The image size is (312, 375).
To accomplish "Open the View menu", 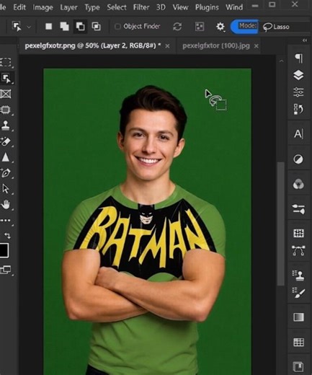I will pyautogui.click(x=180, y=7).
